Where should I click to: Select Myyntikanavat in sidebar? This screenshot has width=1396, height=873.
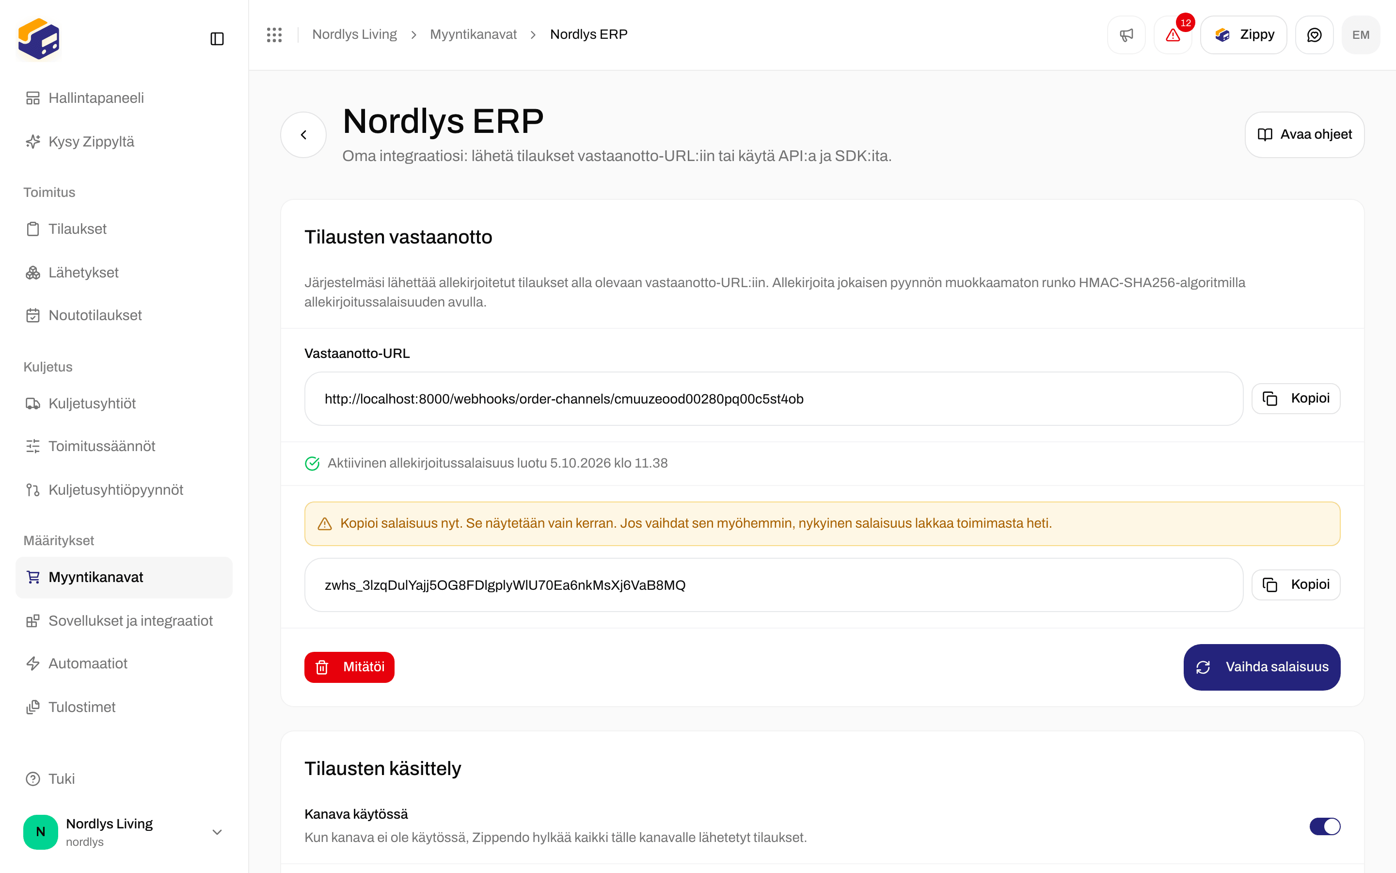point(124,577)
